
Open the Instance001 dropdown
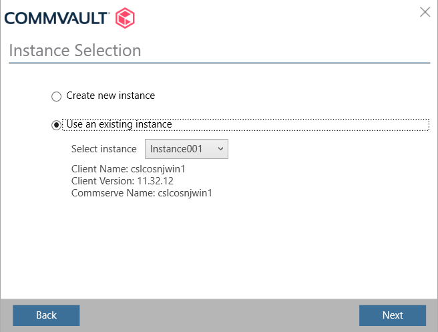tap(186, 149)
